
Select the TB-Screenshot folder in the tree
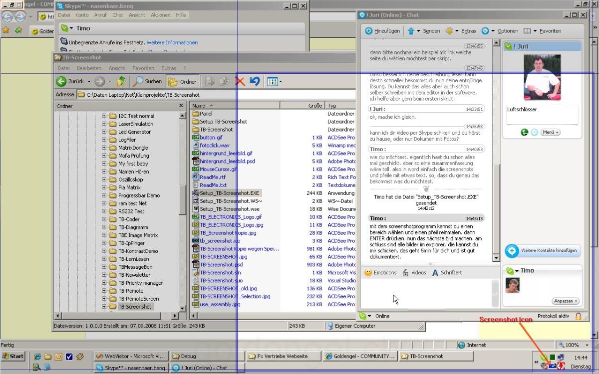pyautogui.click(x=134, y=307)
